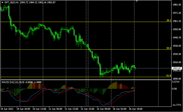Click the MACD scale value 5.5714
Viewport: 183px width, 112px height.
click(176, 82)
